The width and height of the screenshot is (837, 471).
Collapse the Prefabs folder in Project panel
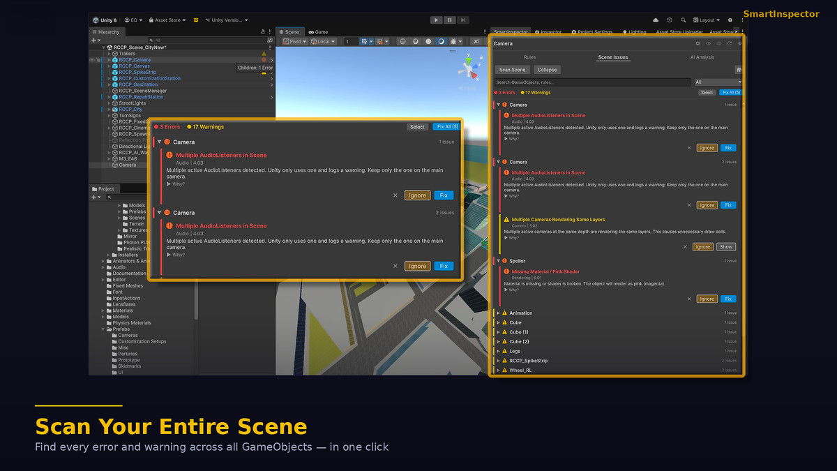(x=103, y=329)
